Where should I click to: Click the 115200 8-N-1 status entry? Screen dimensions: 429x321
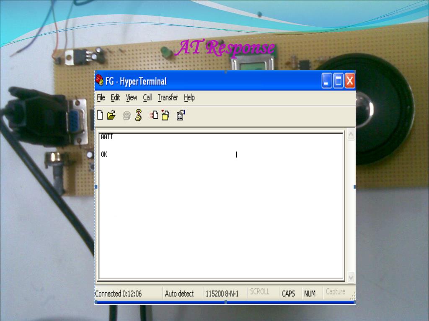[222, 294]
